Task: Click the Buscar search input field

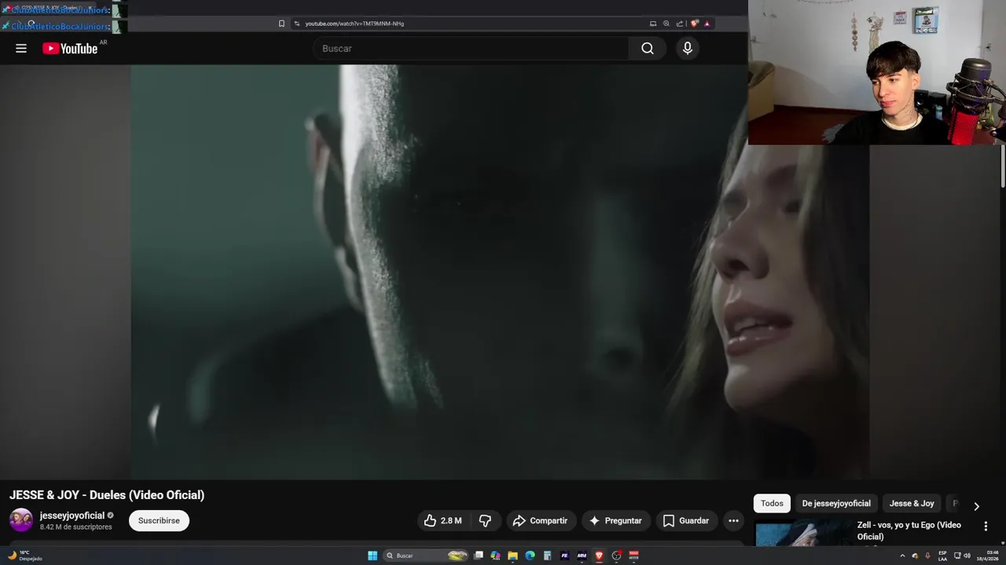Action: coord(471,49)
